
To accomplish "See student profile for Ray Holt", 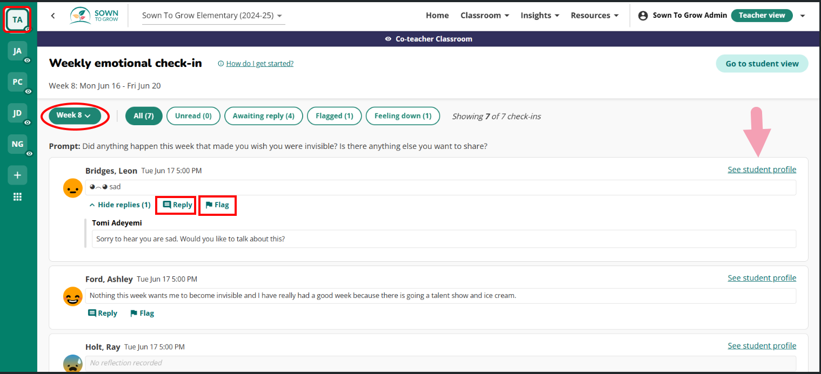I will pos(762,345).
